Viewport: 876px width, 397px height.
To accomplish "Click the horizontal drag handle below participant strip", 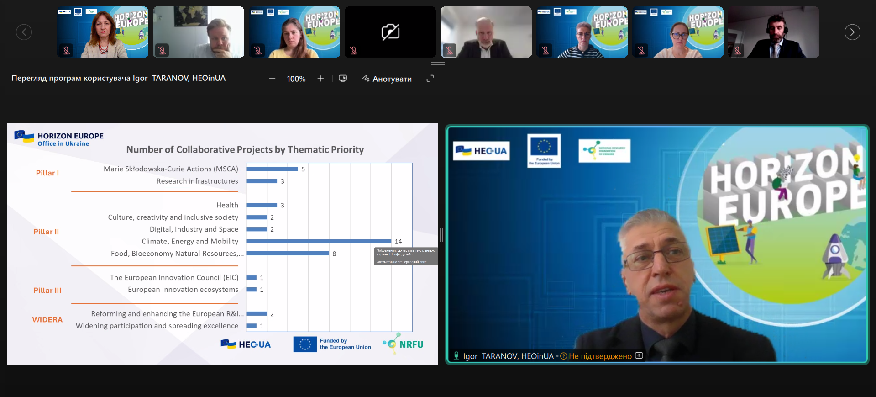I will [438, 64].
